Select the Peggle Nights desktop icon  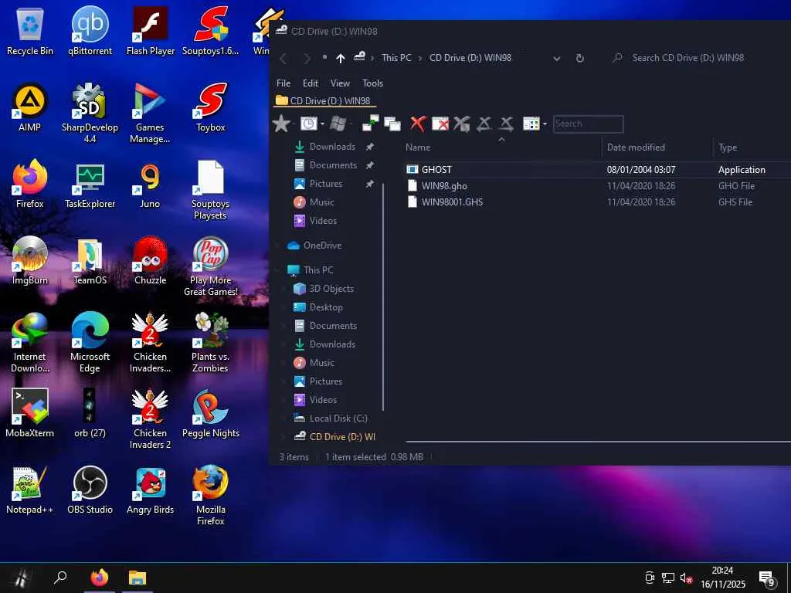[210, 414]
